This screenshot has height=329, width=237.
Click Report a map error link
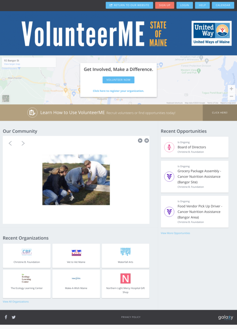coord(228,103)
